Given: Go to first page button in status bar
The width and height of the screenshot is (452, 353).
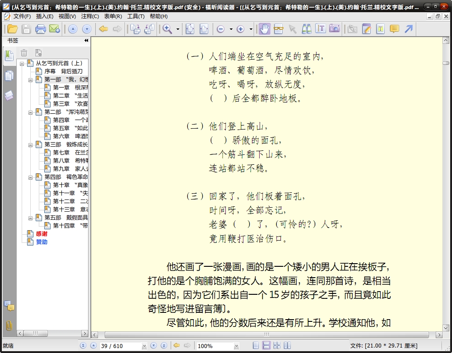Looking at the screenshot, I should click(x=83, y=345).
